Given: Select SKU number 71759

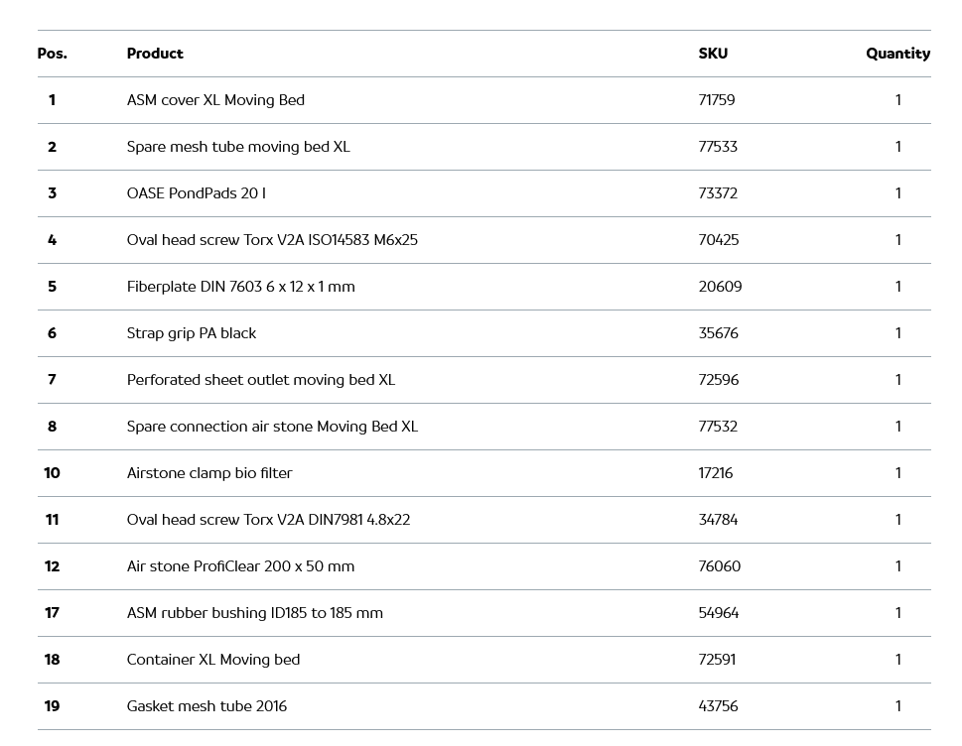Looking at the screenshot, I should (717, 100).
